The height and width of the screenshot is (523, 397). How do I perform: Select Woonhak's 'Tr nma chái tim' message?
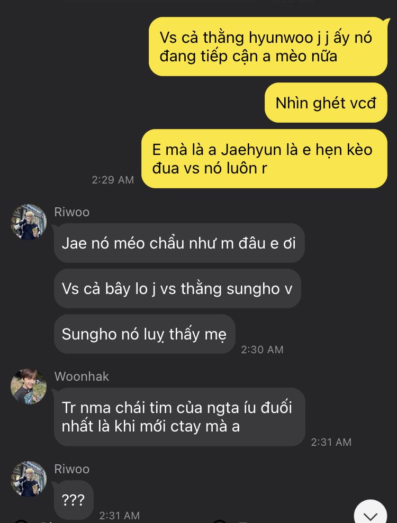pyautogui.click(x=179, y=417)
